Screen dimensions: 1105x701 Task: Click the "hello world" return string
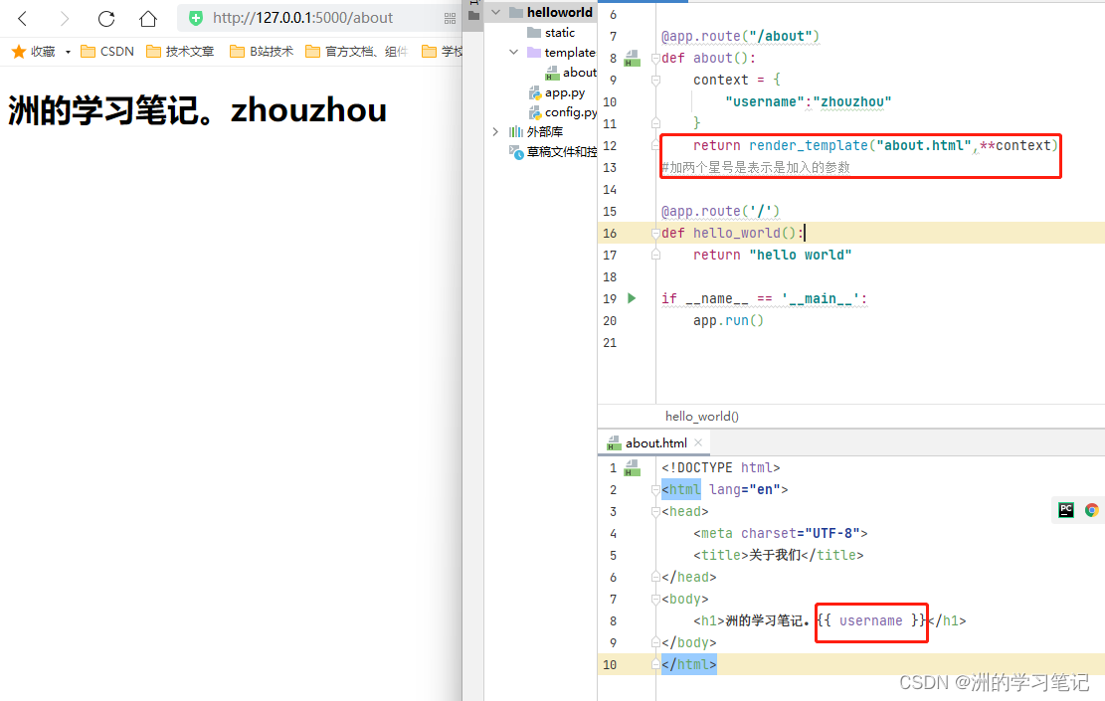click(801, 255)
